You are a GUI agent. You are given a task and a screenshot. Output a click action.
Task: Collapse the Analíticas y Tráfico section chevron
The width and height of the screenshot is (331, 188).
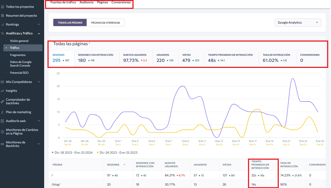39,34
